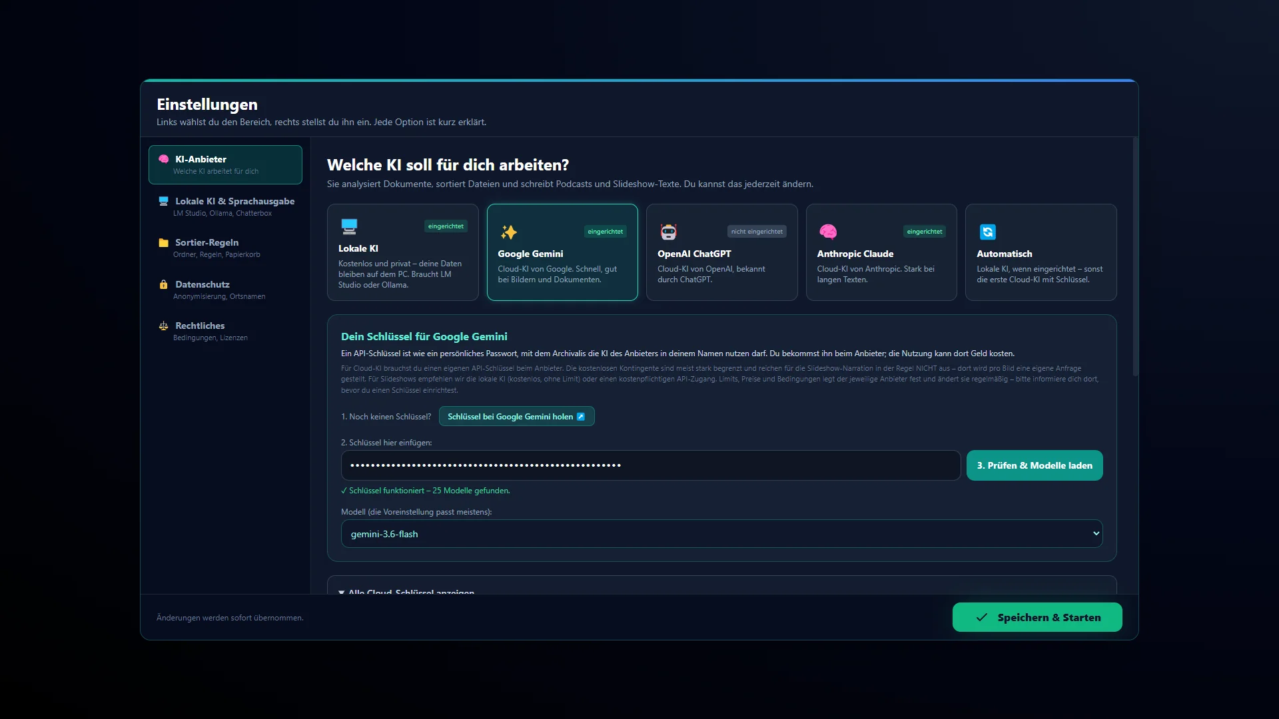Click the sparkle icon in Google Gemini card

click(509, 232)
